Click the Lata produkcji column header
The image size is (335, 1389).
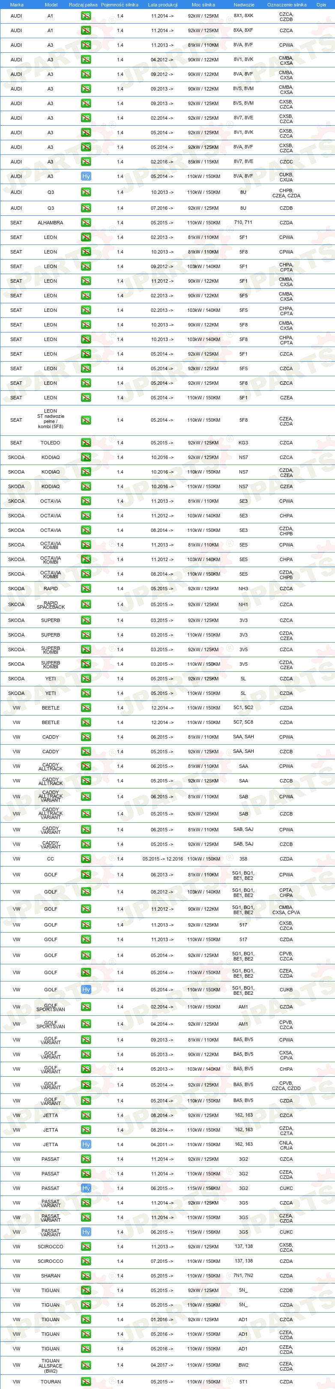163,5
